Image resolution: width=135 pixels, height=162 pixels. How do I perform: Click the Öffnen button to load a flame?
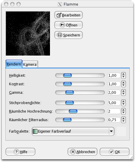tap(69, 25)
